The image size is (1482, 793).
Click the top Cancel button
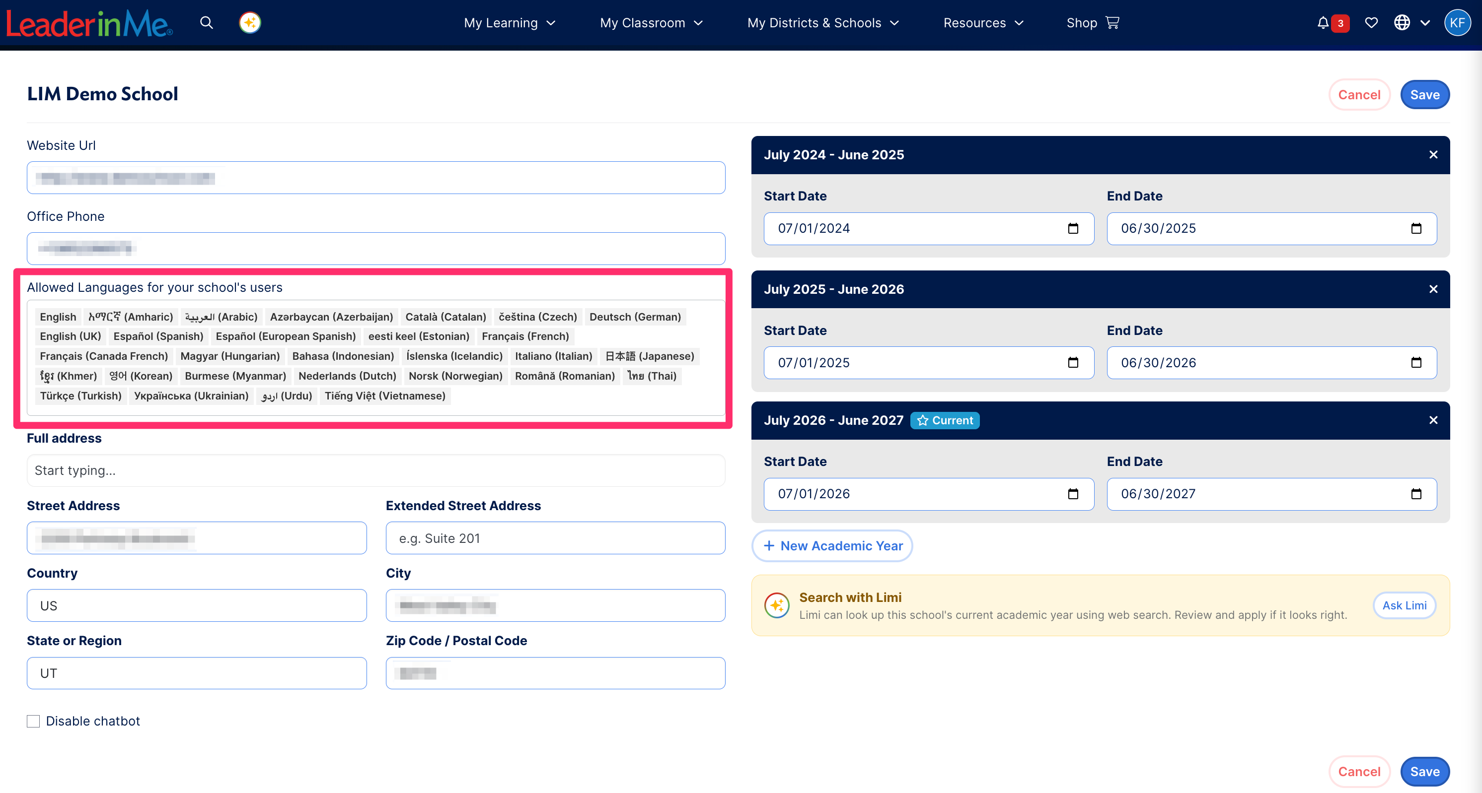[1359, 95]
